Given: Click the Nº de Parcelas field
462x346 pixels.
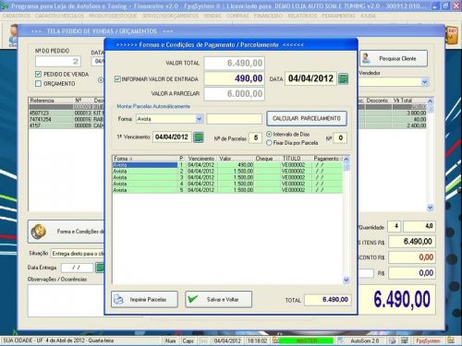Looking at the screenshot, I should [x=255, y=137].
